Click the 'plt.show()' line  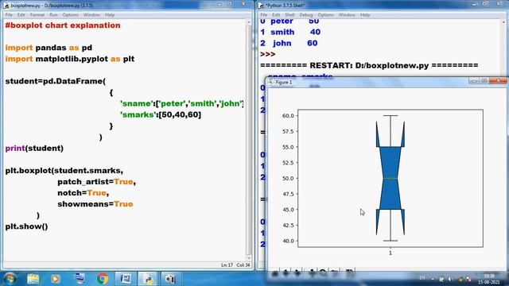click(x=26, y=226)
